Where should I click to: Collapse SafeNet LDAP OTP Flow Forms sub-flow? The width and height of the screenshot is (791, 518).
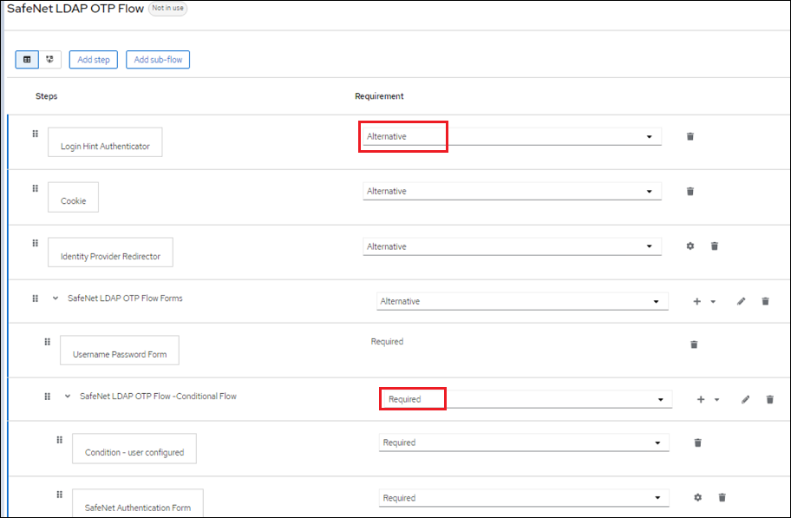tap(56, 298)
